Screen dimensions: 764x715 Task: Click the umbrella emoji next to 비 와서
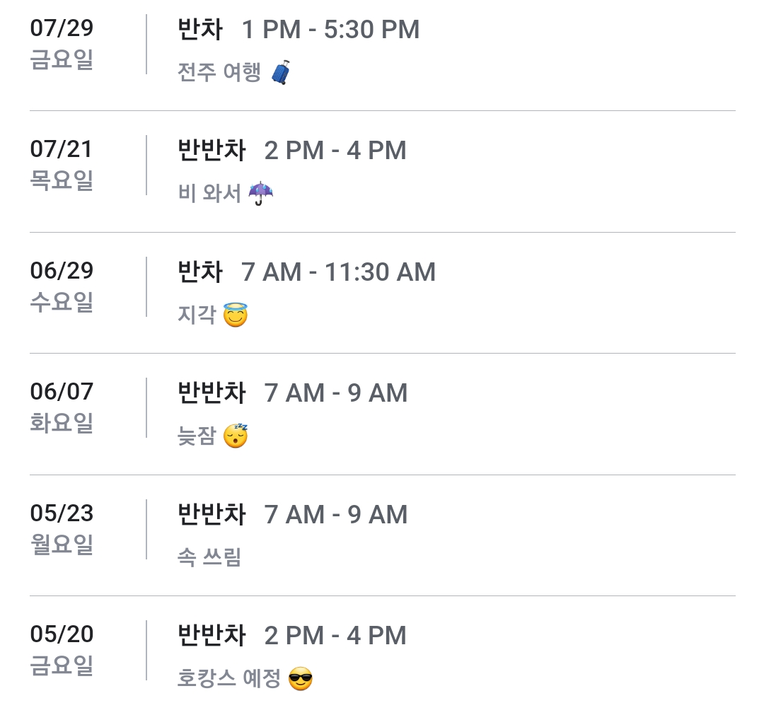261,193
